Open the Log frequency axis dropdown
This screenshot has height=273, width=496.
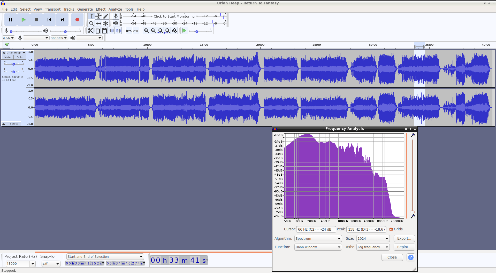tap(373, 247)
